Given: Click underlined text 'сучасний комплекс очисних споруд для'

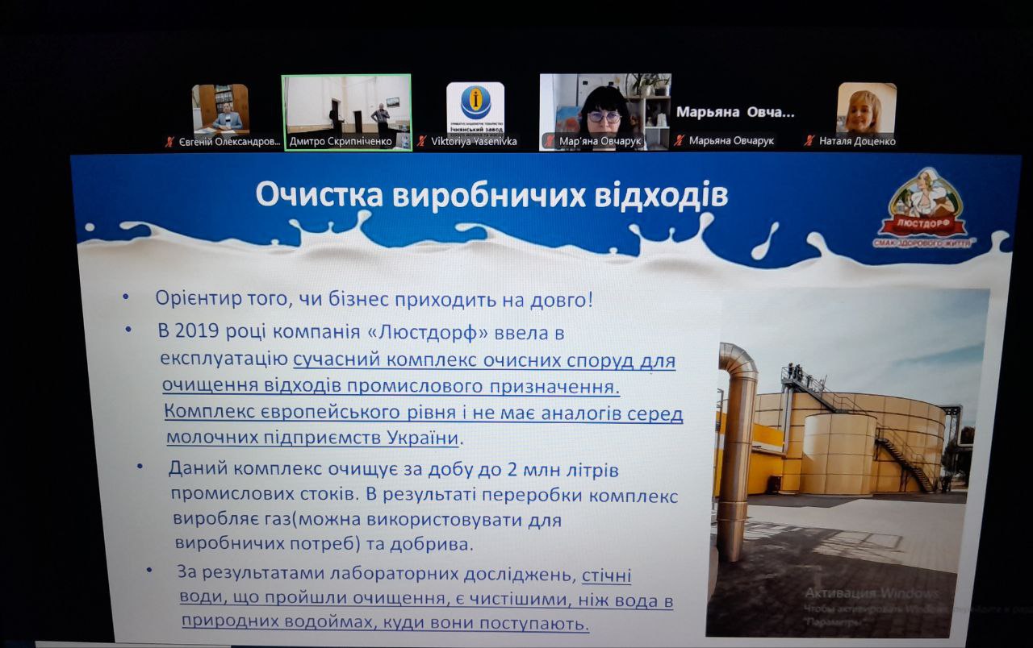Looking at the screenshot, I should (484, 359).
